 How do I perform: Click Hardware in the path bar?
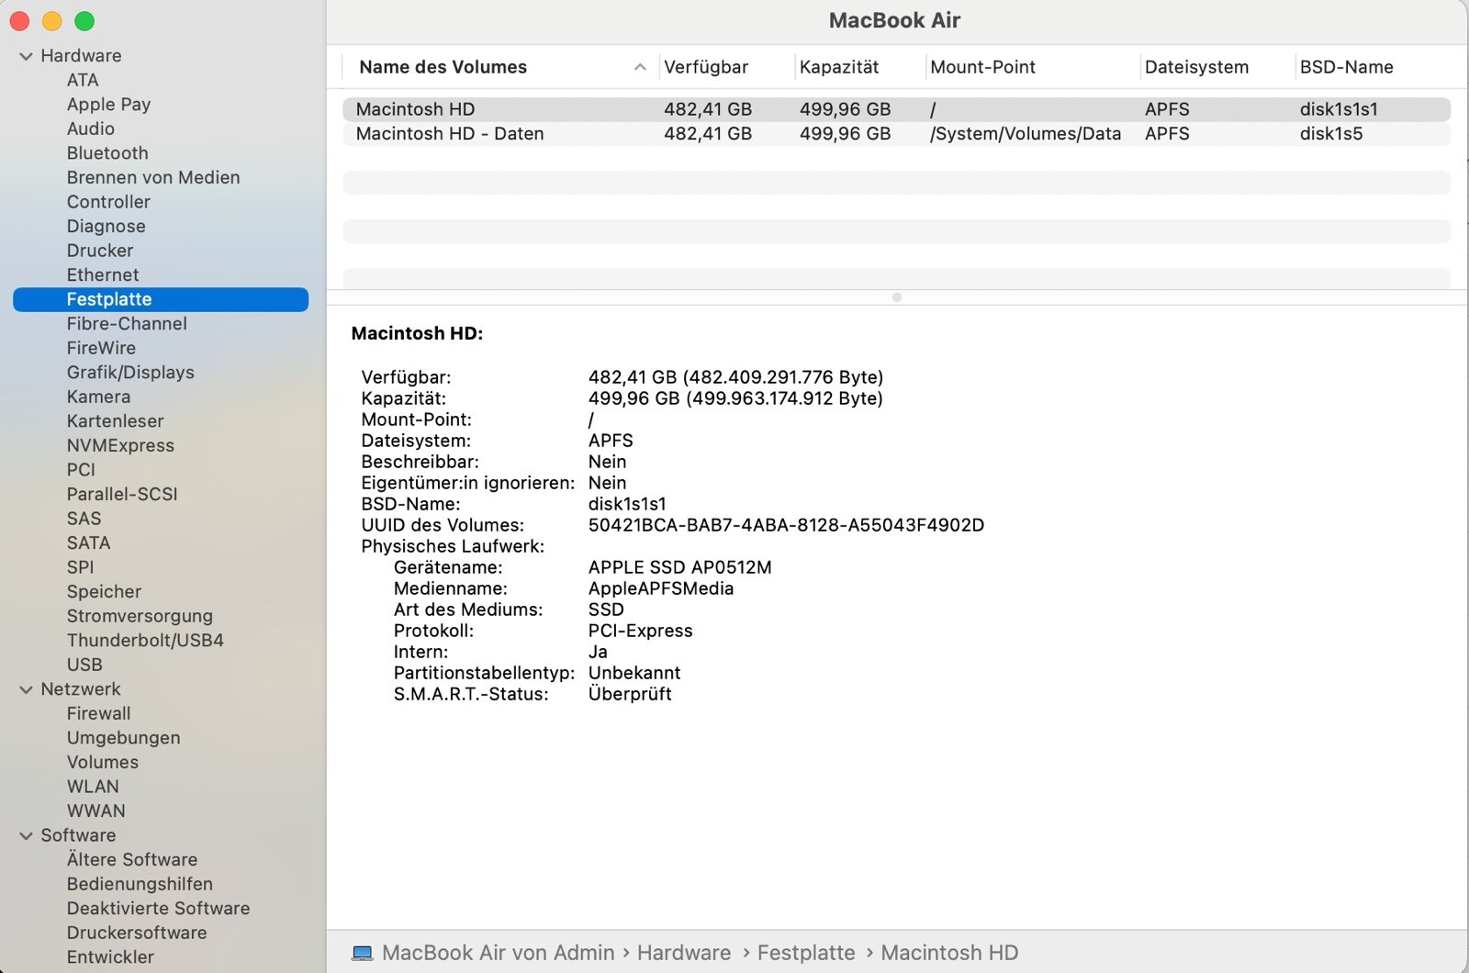pyautogui.click(x=684, y=953)
